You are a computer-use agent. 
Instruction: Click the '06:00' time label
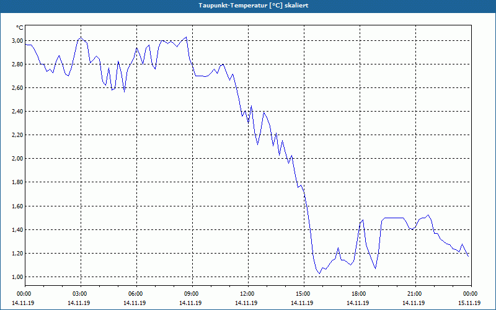(135, 294)
